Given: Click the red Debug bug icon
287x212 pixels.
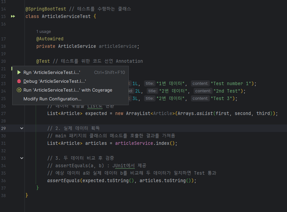Looking at the screenshot, I should click(x=19, y=81).
